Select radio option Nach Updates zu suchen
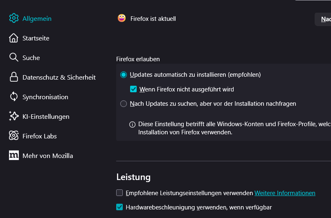Screen dimensions: 331x218 124,104
